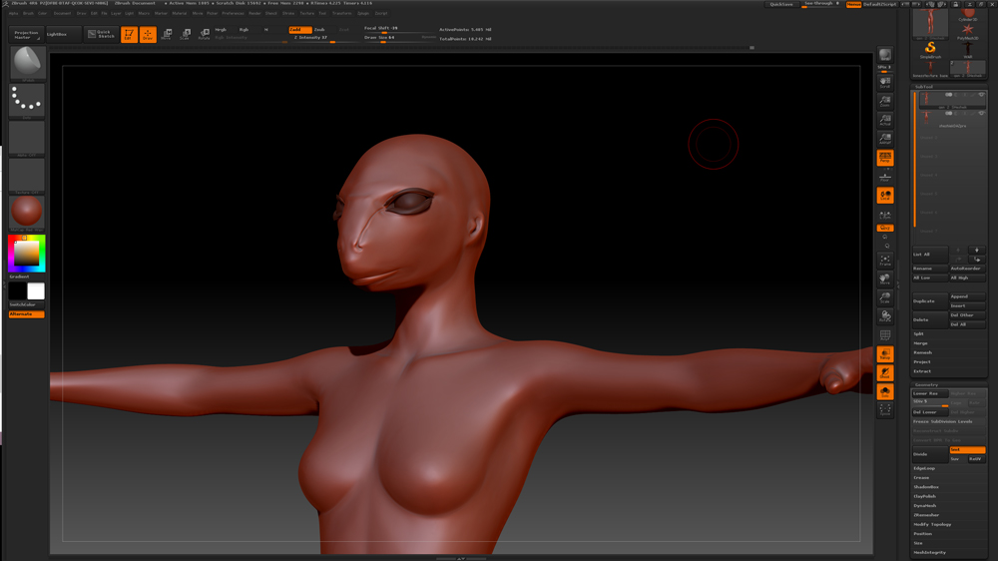Select the Draw mode button
998x561 pixels.
[148, 35]
